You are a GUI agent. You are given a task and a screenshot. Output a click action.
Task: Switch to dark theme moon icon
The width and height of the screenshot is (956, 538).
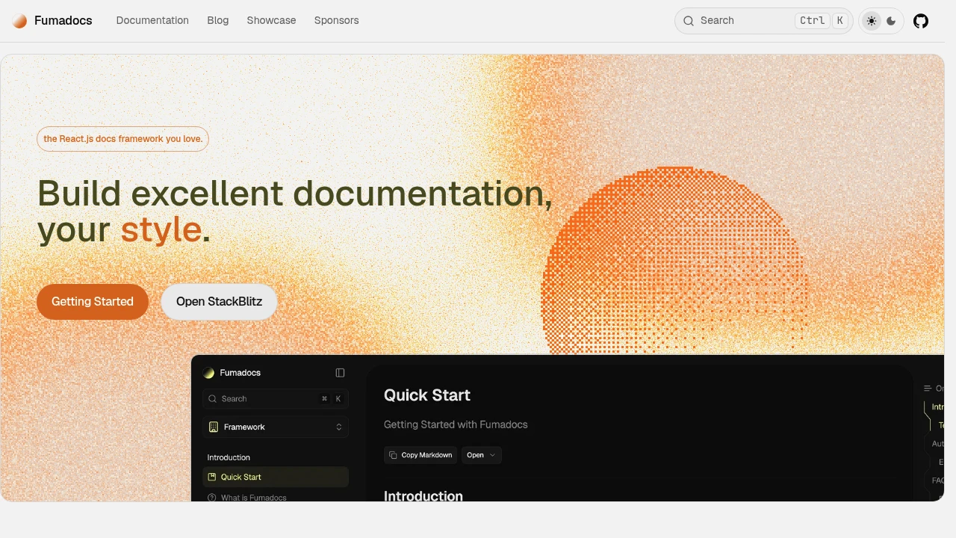tap(891, 21)
